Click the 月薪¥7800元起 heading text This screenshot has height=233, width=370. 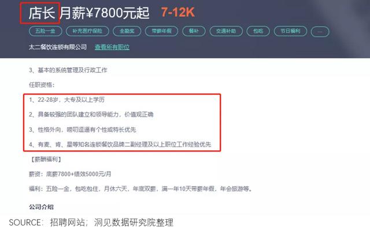tap(105, 13)
